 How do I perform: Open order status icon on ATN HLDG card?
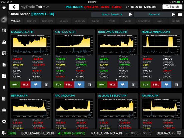coord(90,84)
